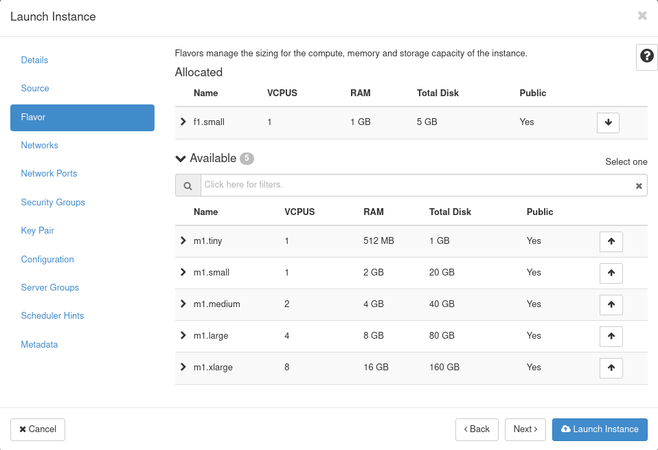Go to the Source step
This screenshot has height=450, width=658.
click(x=35, y=88)
